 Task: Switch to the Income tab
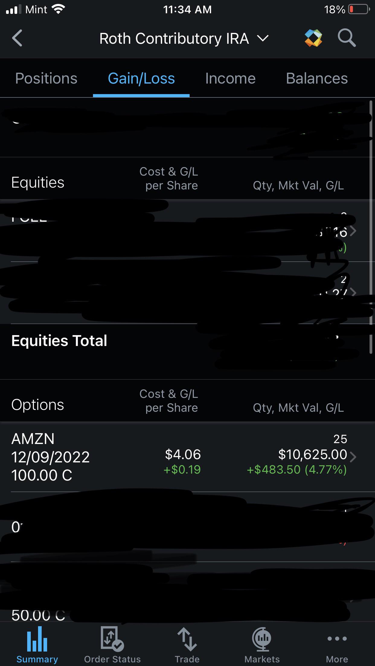tap(230, 78)
